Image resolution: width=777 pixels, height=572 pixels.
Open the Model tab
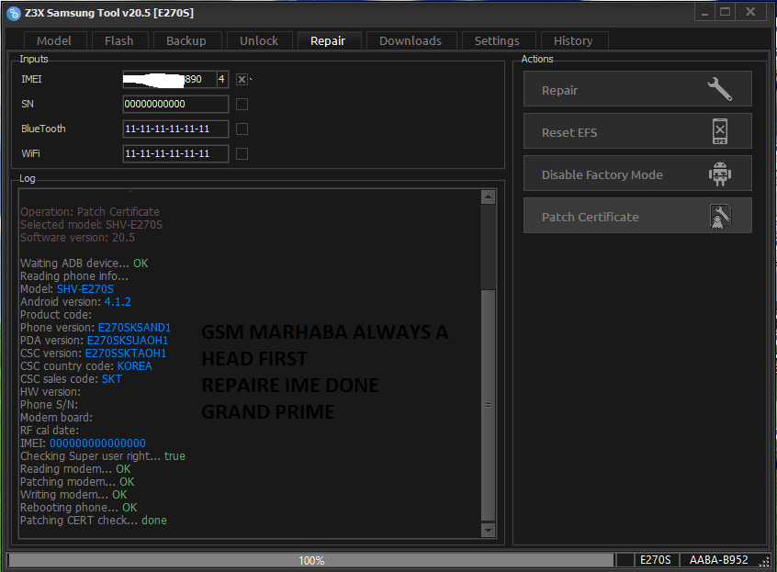tap(54, 40)
